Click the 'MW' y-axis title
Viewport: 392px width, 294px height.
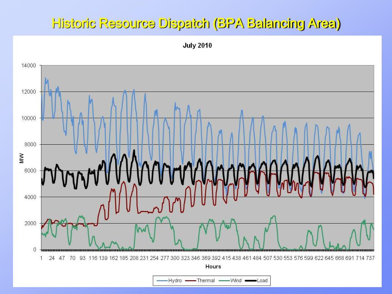tap(21, 158)
